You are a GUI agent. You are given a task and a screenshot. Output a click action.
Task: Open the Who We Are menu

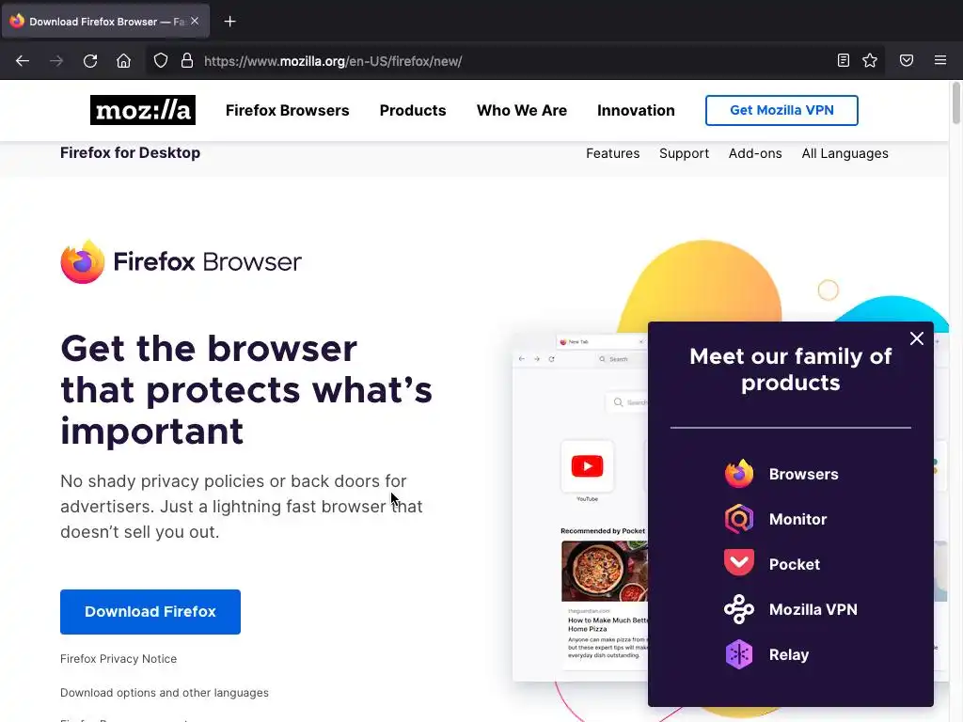521,111
